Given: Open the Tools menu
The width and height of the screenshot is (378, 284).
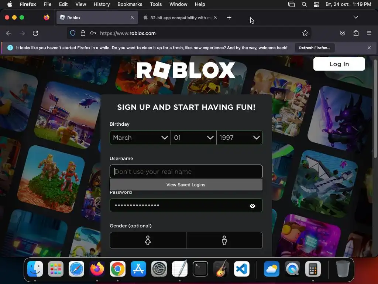Looking at the screenshot, I should (x=156, y=4).
